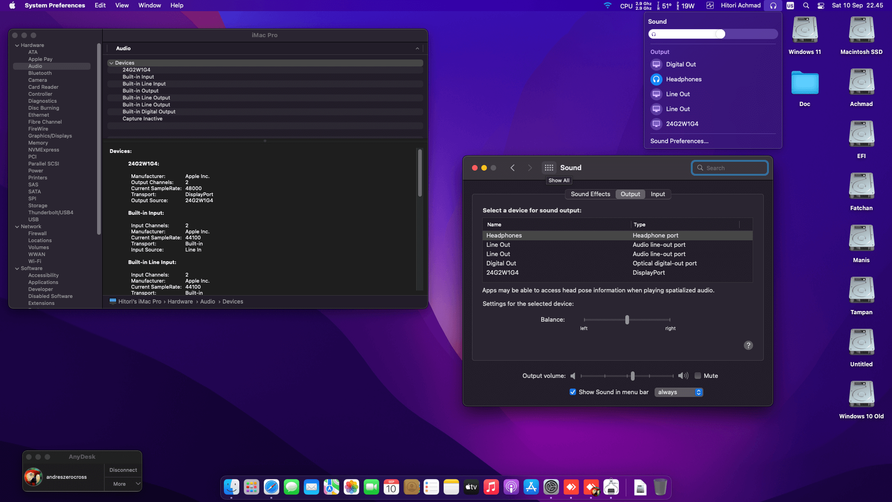Click the Show All grid icon
The height and width of the screenshot is (502, 892).
[549, 168]
